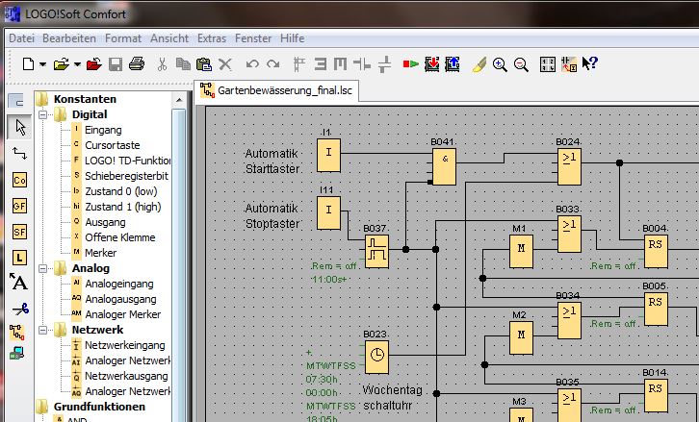This screenshot has height=422, width=699.
Task: Click the Zoom out magnifier icon
Action: click(521, 64)
